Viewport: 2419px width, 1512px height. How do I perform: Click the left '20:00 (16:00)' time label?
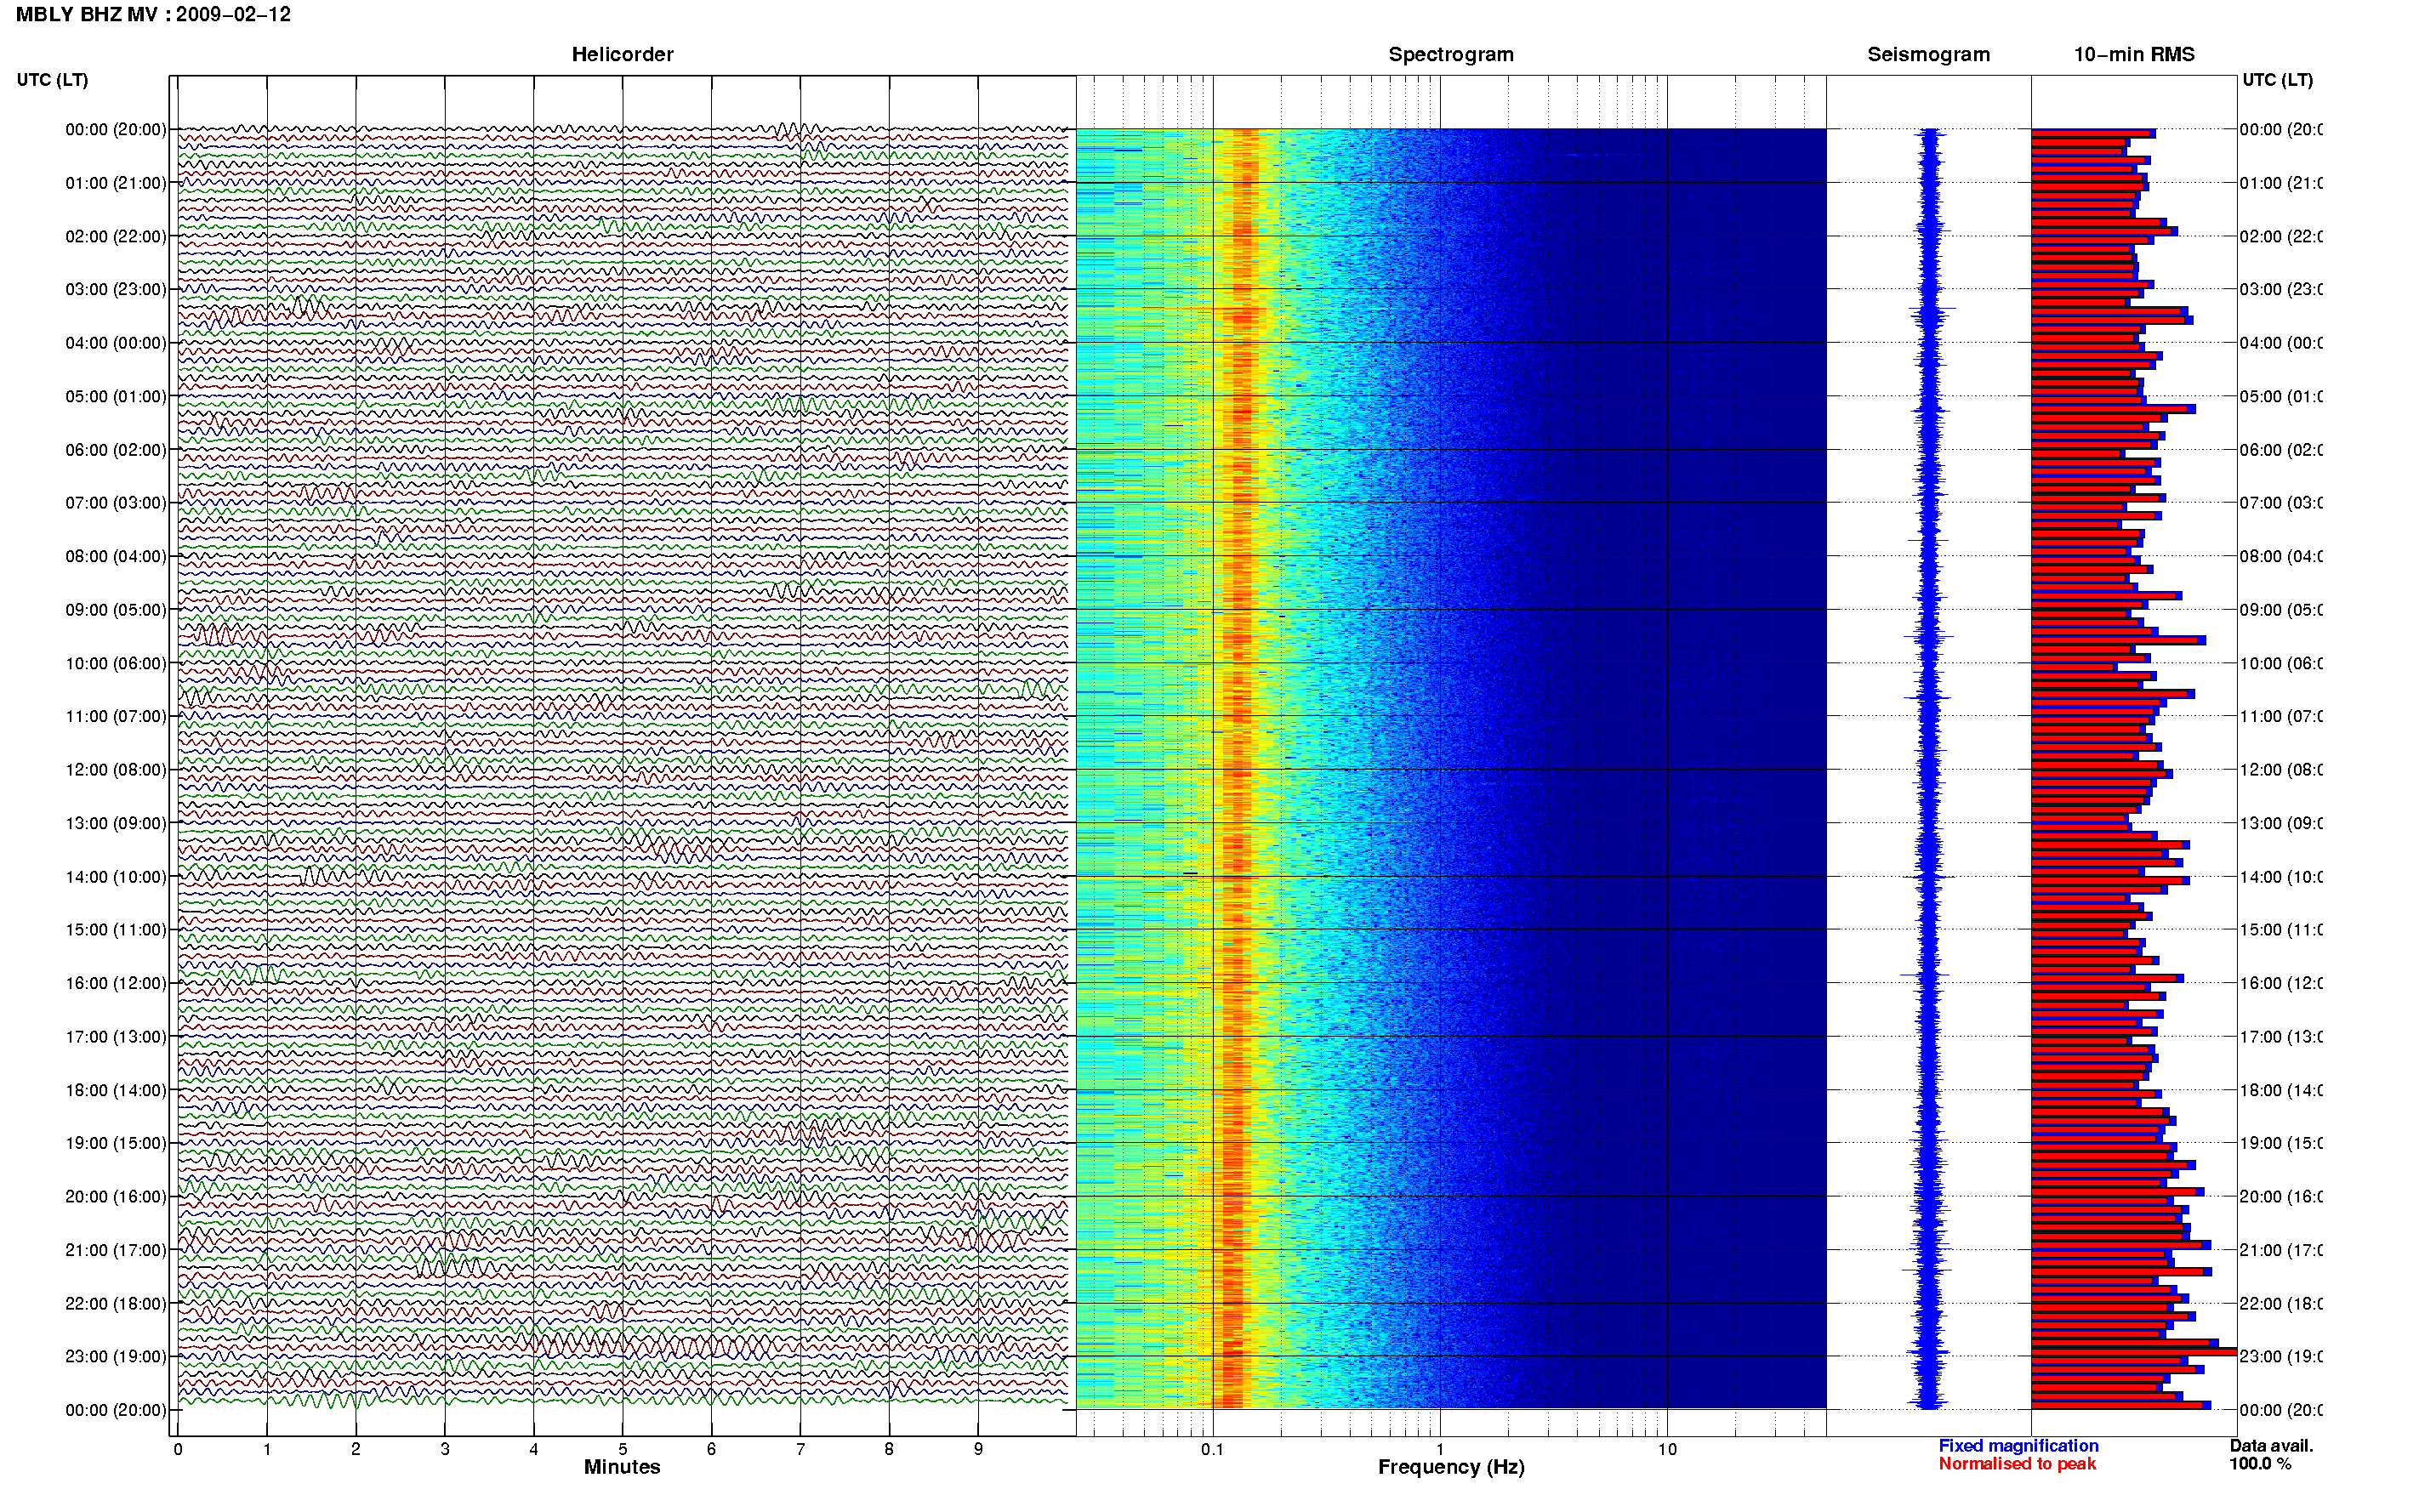(x=116, y=1196)
